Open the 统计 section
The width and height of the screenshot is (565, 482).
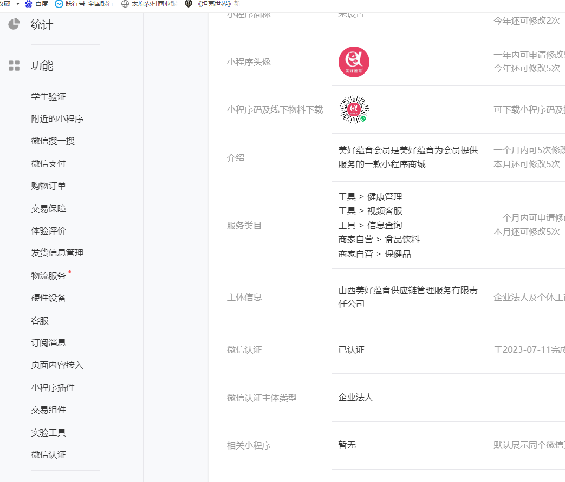(x=42, y=24)
